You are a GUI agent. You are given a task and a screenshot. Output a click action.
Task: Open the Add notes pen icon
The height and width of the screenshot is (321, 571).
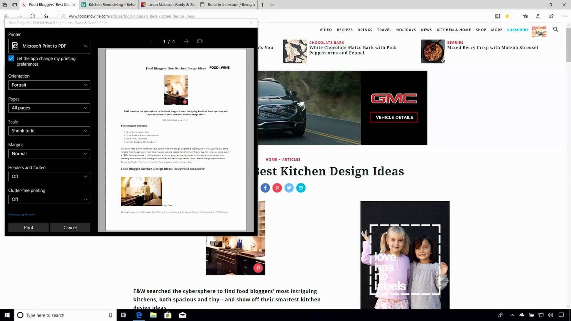pos(538,16)
